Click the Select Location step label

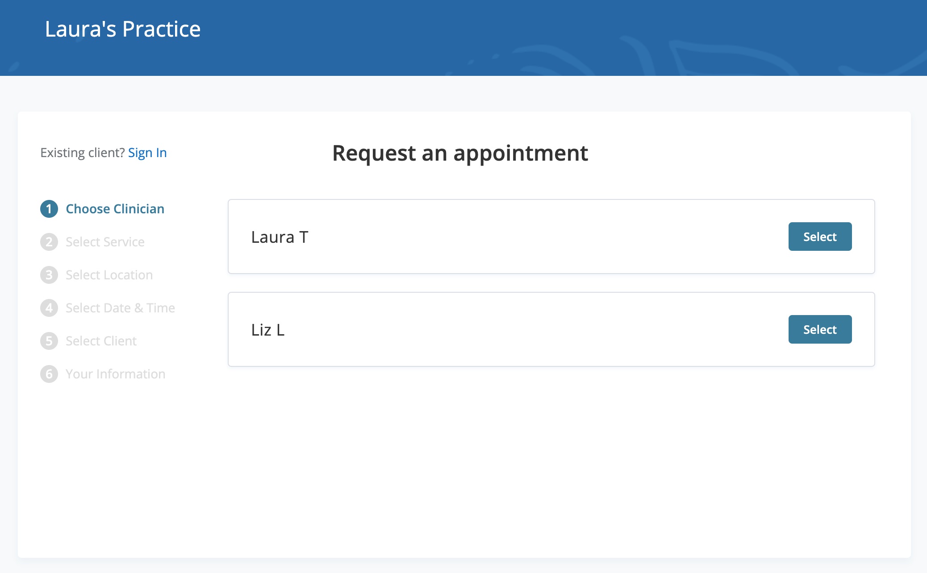[109, 274]
